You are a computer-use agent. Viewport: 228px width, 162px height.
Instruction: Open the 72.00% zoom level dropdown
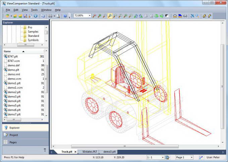(90, 16)
